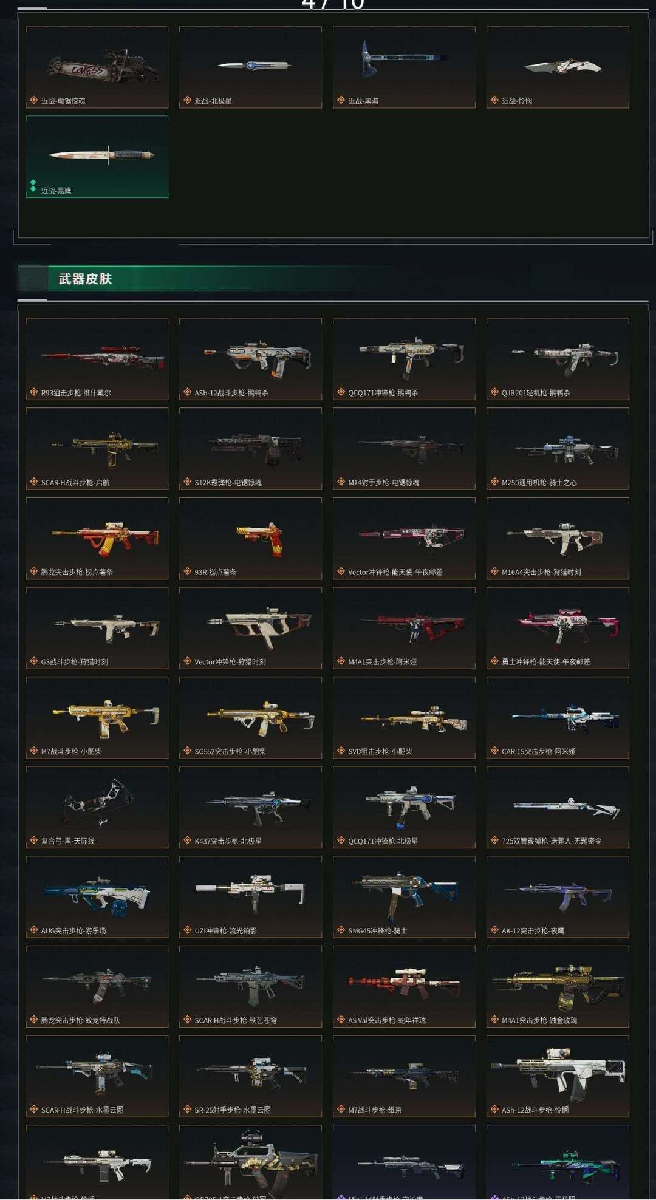This screenshot has height=1200, width=656.
Task: Pick the QJB201轻机枪-鹅鸭杀 skin
Action: click(558, 359)
